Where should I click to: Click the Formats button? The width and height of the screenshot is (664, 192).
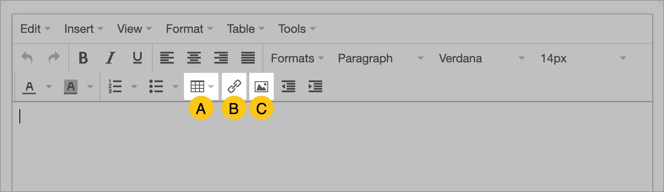click(297, 58)
